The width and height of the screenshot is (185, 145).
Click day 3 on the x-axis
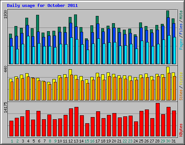click(23, 141)
